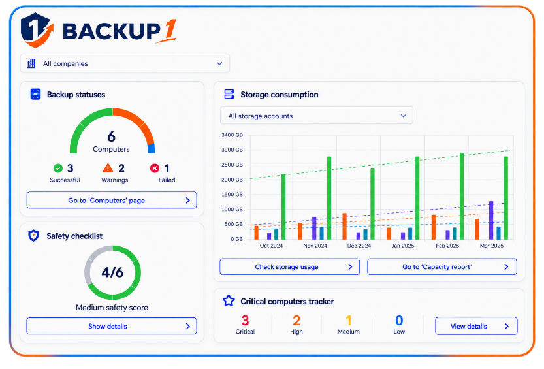Click the Safety checklist shield icon

tap(33, 236)
